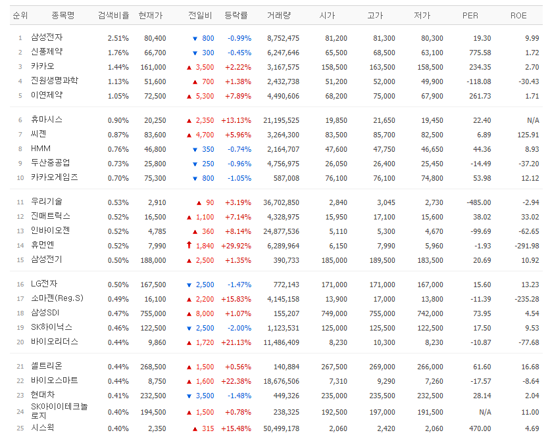Click 시스웍 volume 50,499,178

pyautogui.click(x=282, y=428)
